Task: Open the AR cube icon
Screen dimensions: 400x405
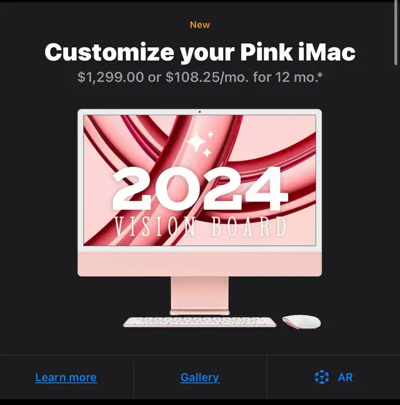Action: tap(322, 377)
